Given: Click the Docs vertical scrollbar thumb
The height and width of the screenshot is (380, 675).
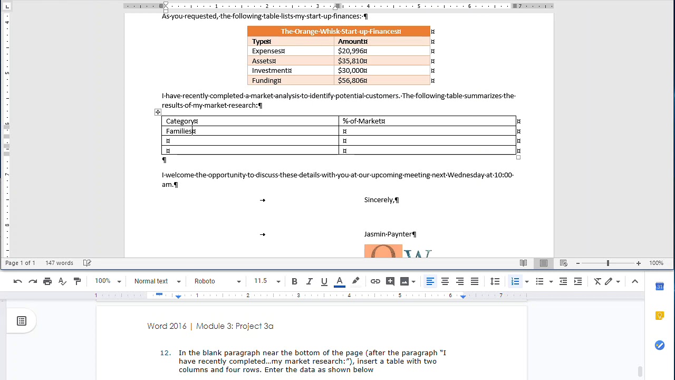Looking at the screenshot, I should [x=640, y=372].
